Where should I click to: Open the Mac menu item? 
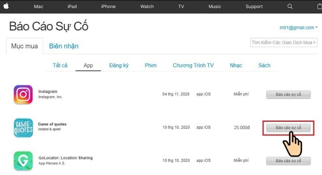tap(38, 6)
